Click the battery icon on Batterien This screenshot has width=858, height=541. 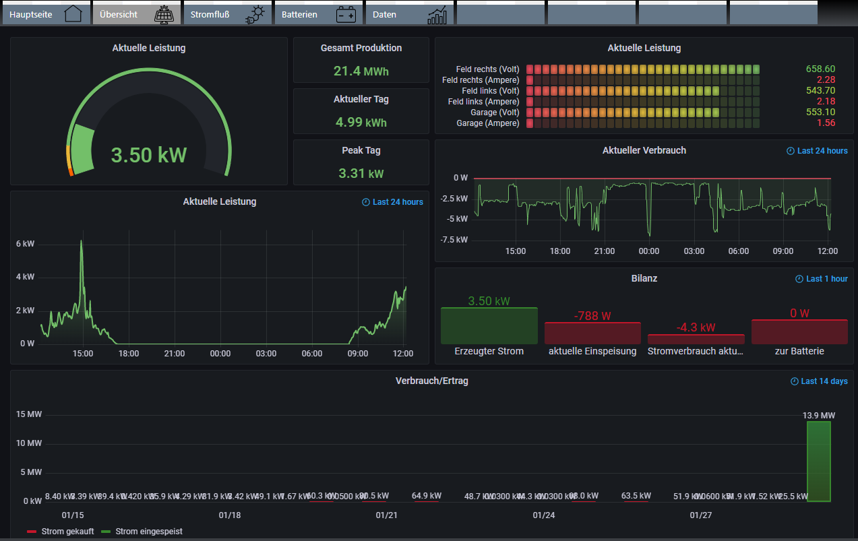pos(346,14)
